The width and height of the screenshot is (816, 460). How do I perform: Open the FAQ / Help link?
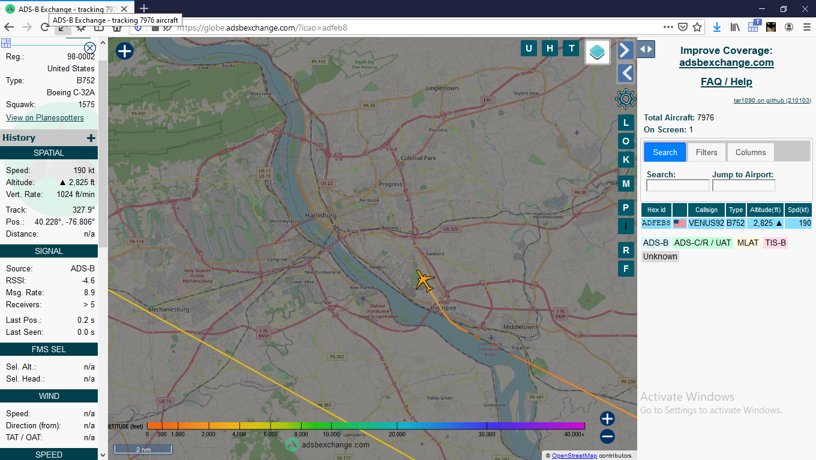point(727,81)
